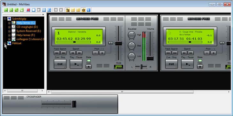
Task: Select Számítógép in the tree
Action: (x=19, y=19)
